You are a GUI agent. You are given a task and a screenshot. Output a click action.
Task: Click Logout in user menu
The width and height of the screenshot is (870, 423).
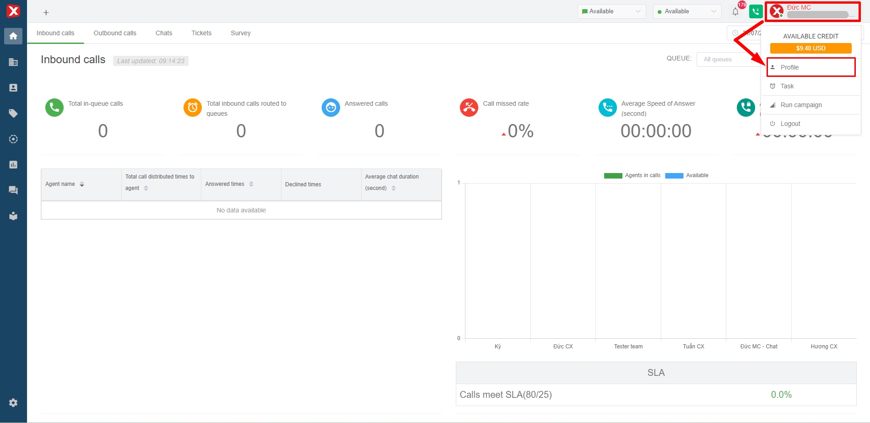pos(790,124)
